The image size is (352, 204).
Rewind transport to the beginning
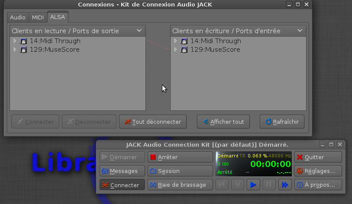pyautogui.click(x=222, y=185)
